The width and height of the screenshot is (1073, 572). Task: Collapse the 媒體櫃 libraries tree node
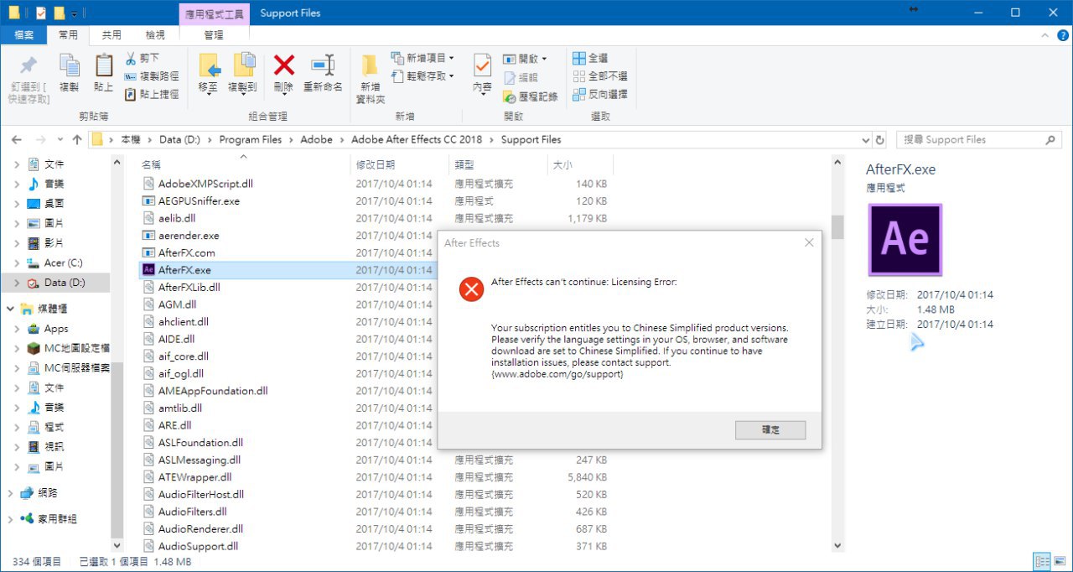pyautogui.click(x=10, y=309)
